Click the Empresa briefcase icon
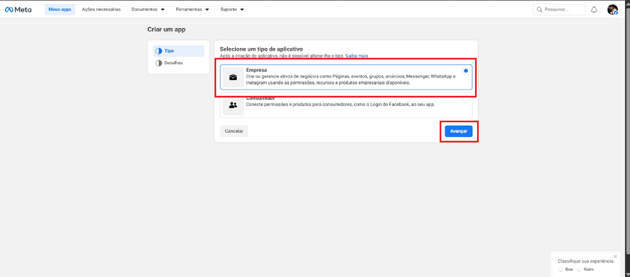This screenshot has width=630, height=277. (233, 77)
